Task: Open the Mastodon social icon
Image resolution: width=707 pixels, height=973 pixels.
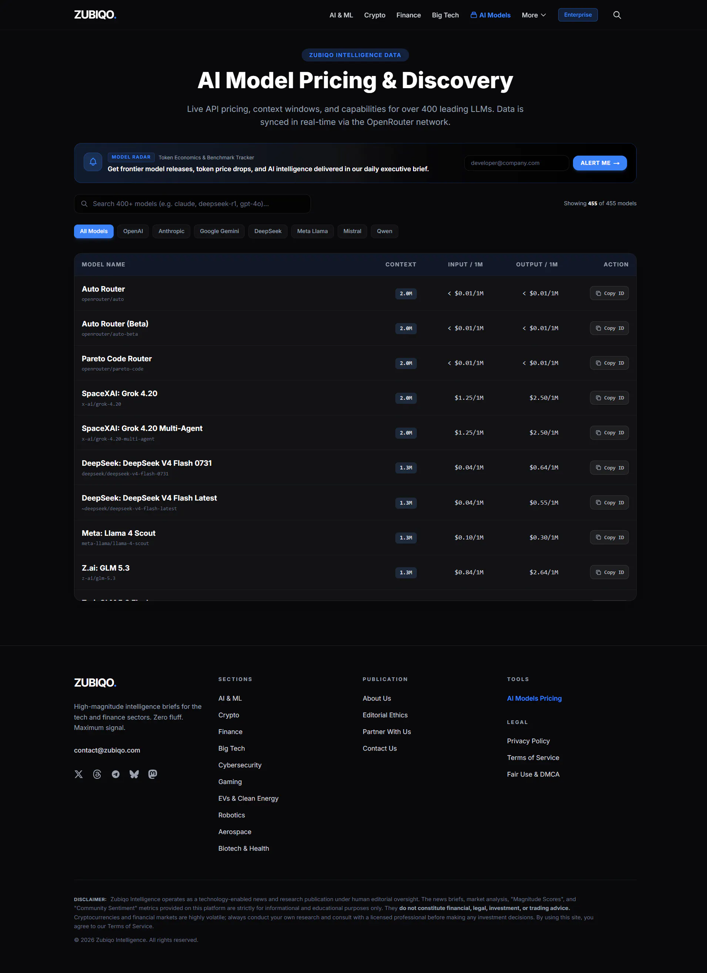Action: tap(153, 774)
